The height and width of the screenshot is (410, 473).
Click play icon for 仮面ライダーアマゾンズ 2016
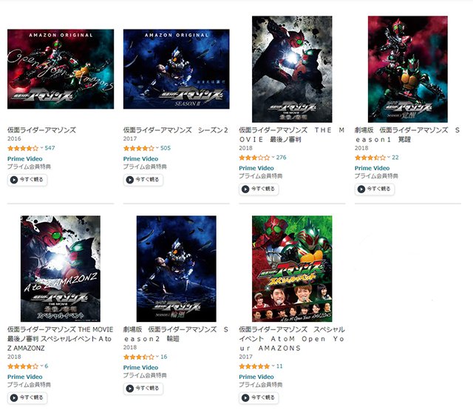pos(14,180)
